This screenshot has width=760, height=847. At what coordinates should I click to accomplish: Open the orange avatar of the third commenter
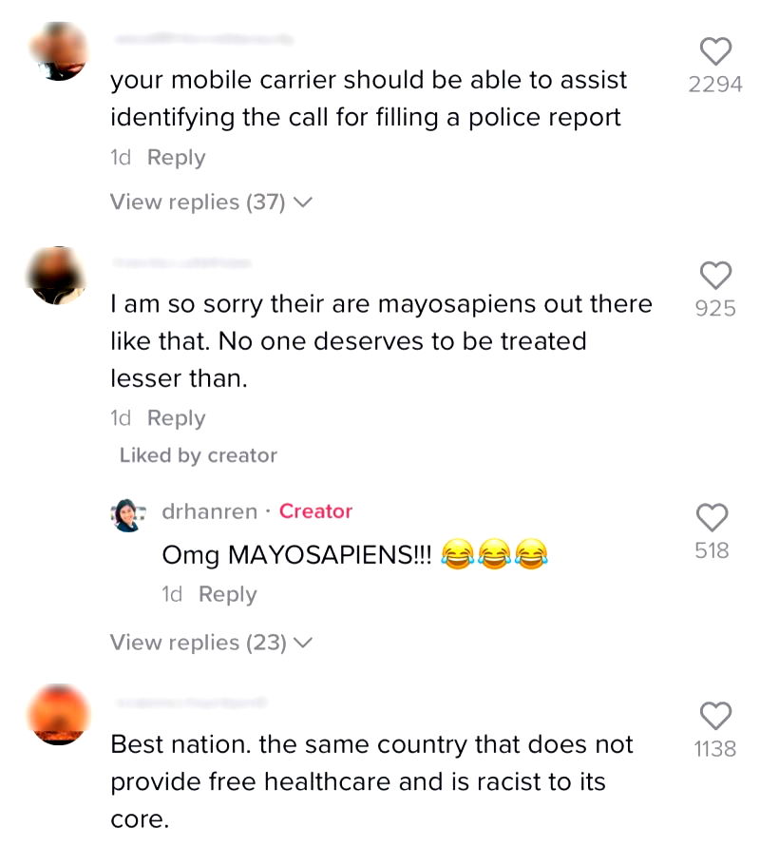(58, 715)
